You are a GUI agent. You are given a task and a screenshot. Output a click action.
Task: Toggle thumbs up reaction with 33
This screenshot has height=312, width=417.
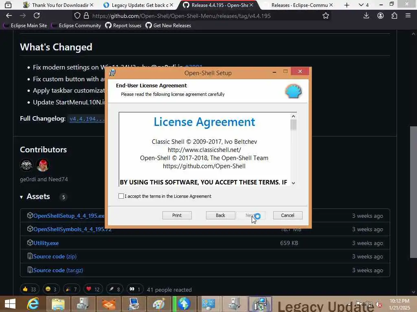point(29,289)
